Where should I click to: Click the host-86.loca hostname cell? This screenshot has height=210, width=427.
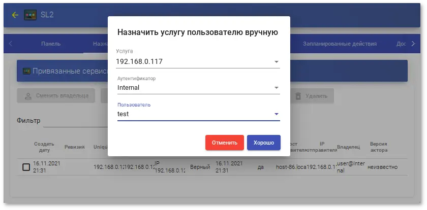click(291, 167)
